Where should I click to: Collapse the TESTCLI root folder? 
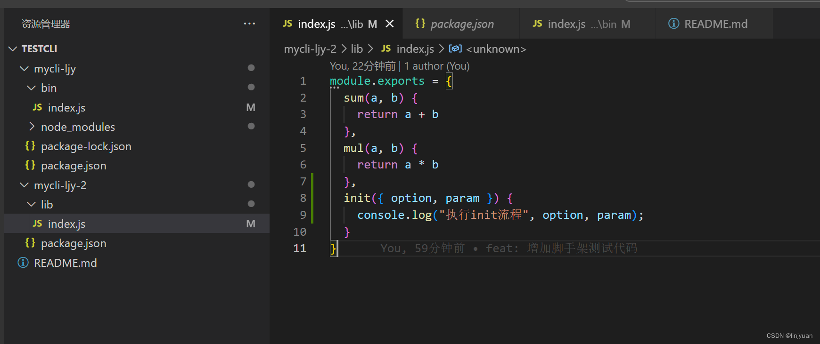[x=13, y=49]
